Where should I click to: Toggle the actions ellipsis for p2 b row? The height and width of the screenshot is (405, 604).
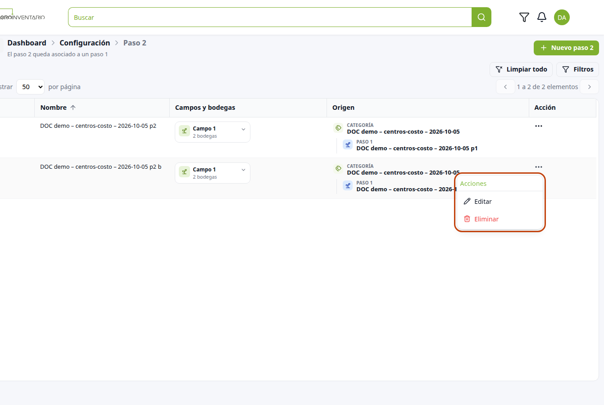(539, 167)
